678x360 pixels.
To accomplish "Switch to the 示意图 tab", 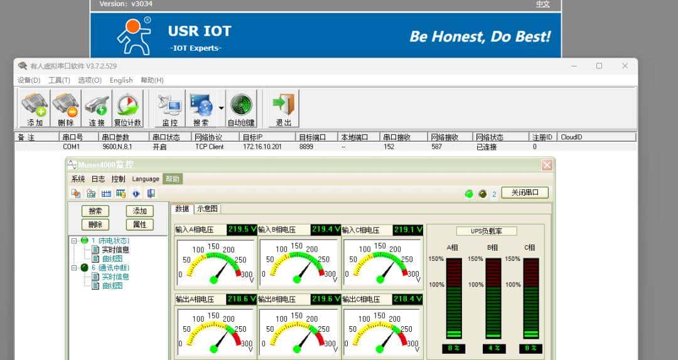I will click(207, 209).
